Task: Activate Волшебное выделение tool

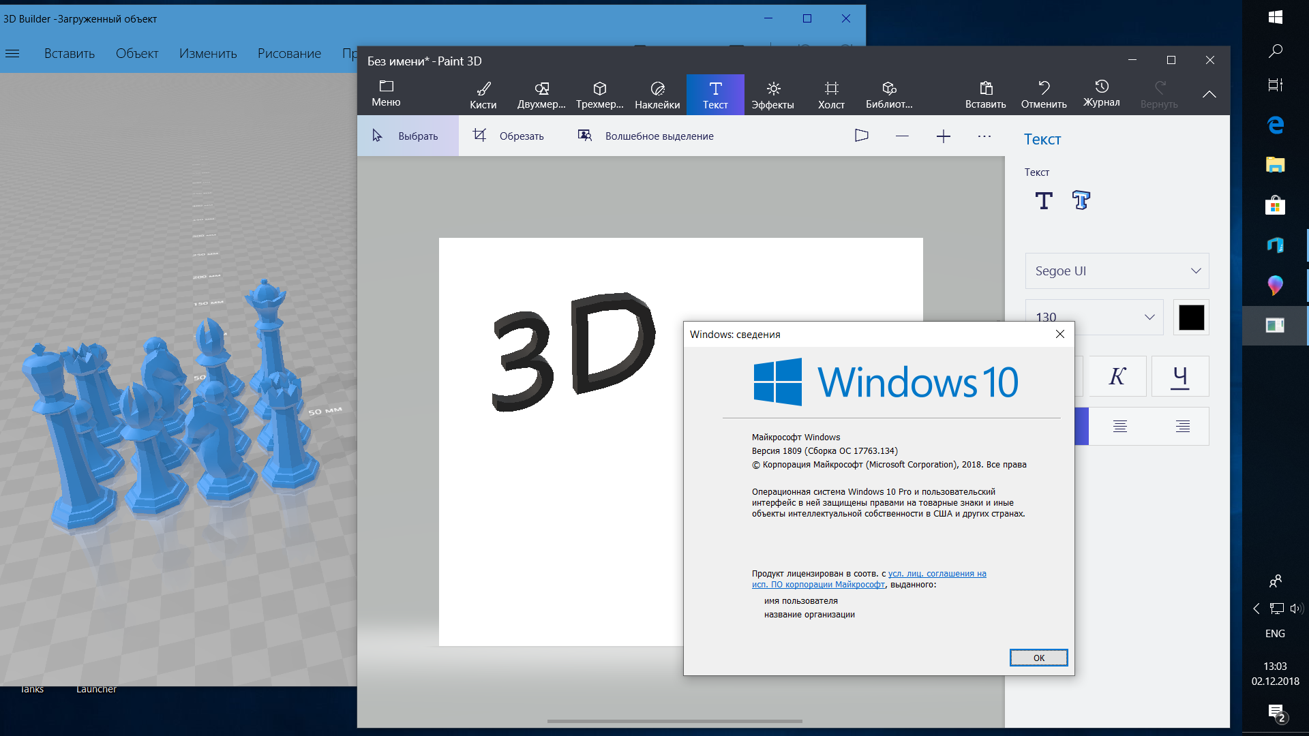Action: (x=646, y=136)
